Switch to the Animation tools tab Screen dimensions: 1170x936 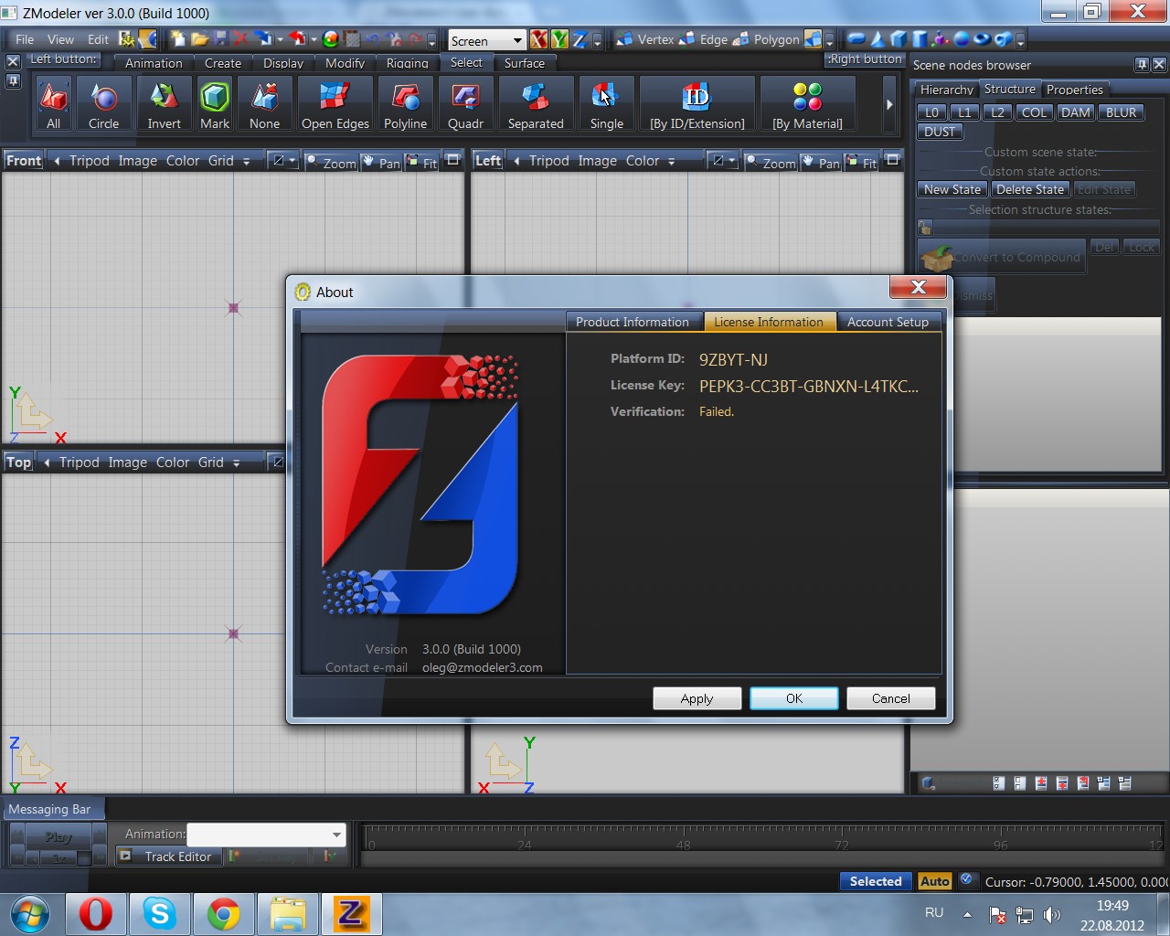coord(154,63)
